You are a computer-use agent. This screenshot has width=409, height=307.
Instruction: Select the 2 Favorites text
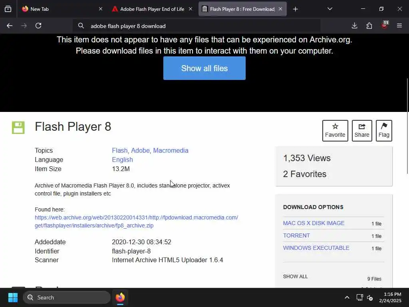[x=304, y=174]
